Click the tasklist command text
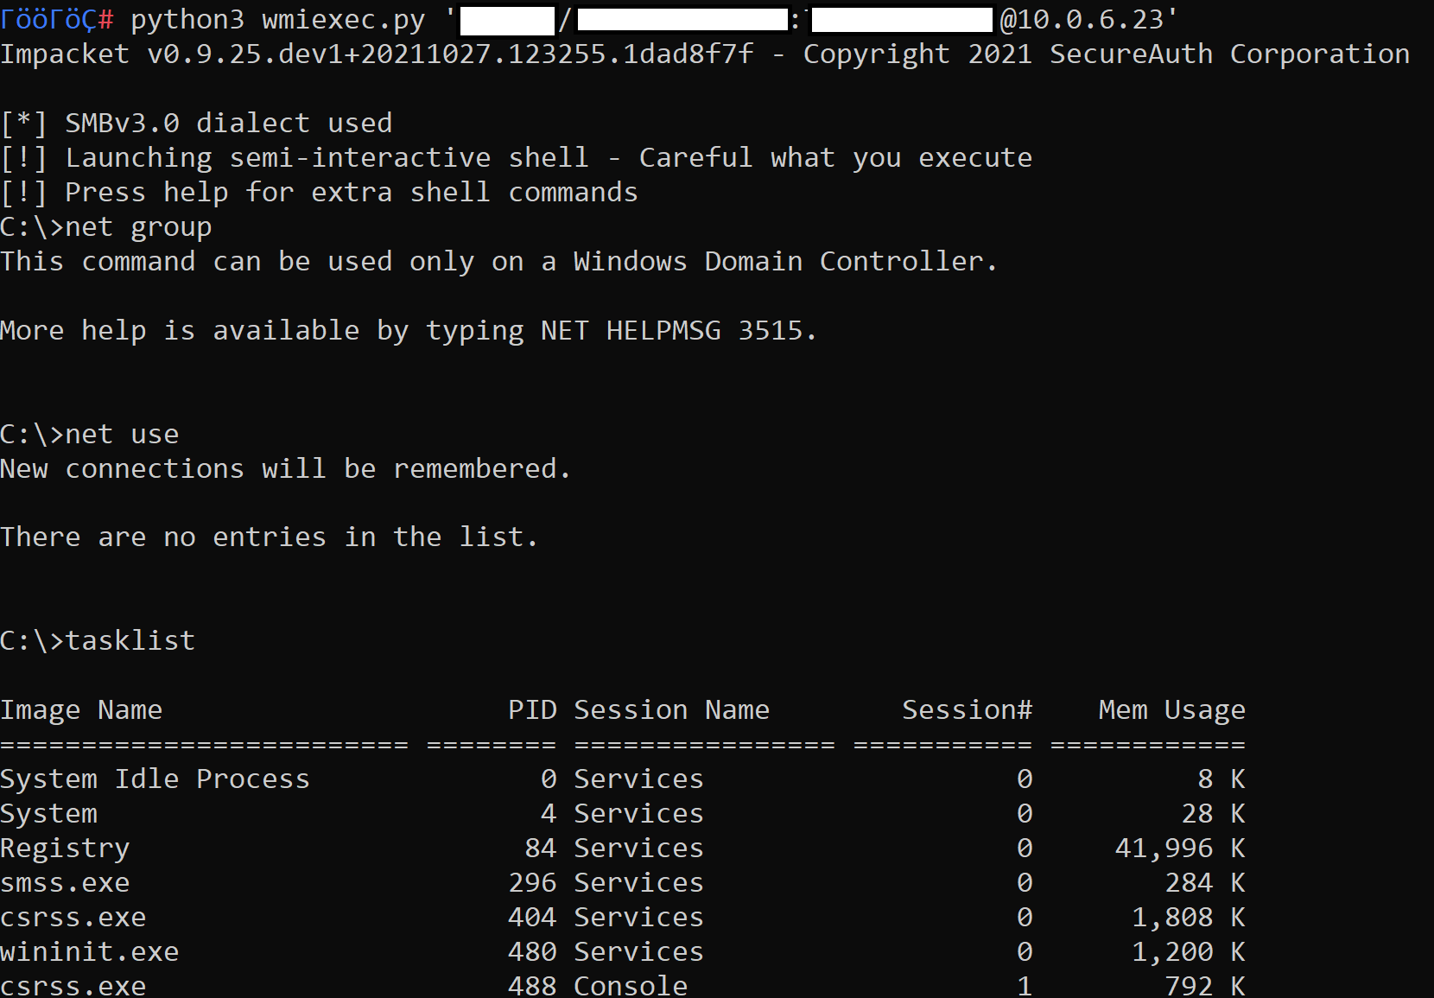This screenshot has width=1434, height=998. pos(130,640)
